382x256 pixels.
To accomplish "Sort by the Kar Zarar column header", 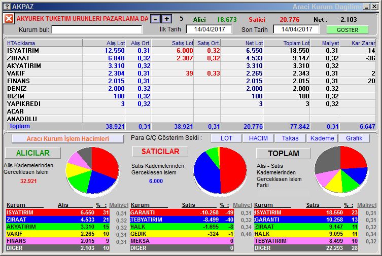I will pos(357,43).
